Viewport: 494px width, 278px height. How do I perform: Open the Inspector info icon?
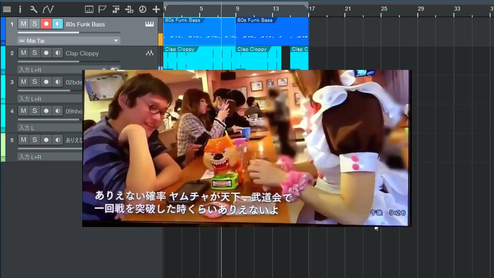[x=20, y=9]
